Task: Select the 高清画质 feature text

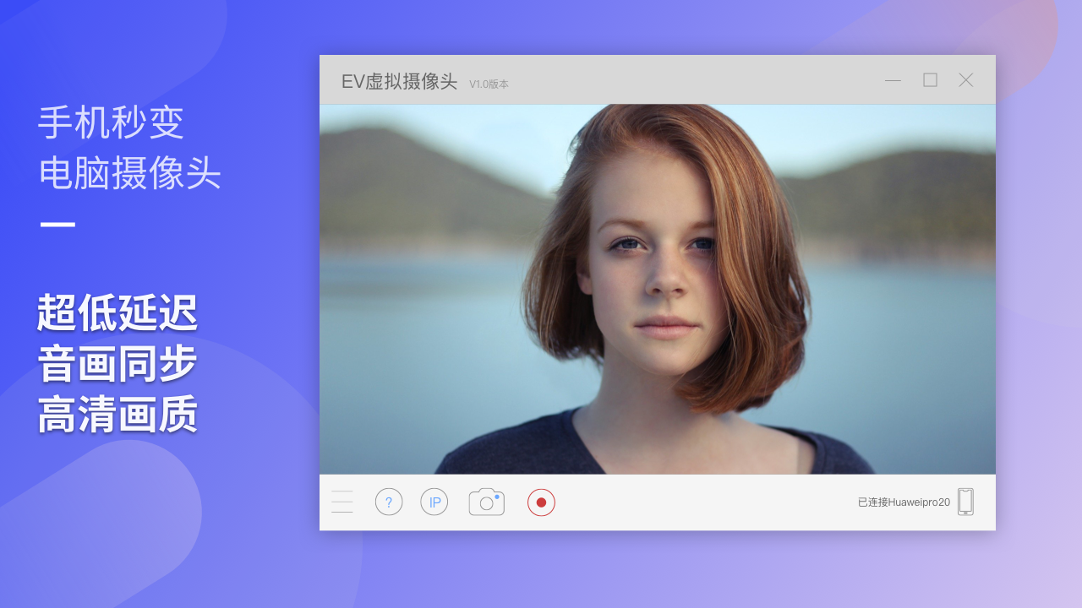Action: click(117, 415)
